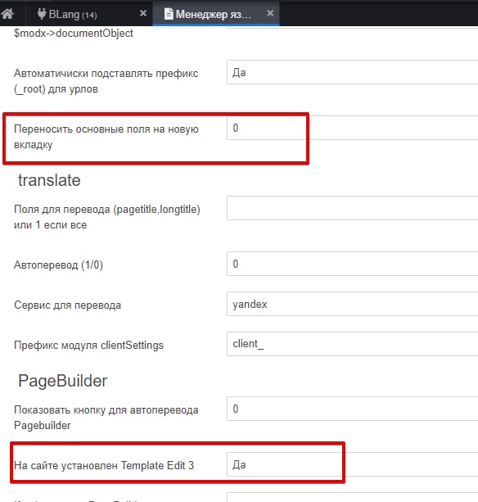Click the Переносить основные поля field
Image resolution: width=478 pixels, height=502 pixels.
click(352, 128)
